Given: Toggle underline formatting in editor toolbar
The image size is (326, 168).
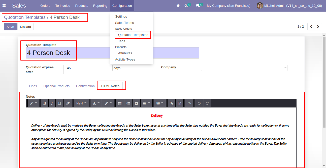Looking at the screenshot, I should (x=59, y=103).
